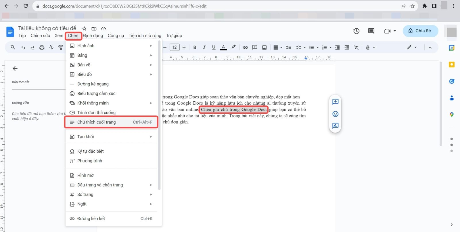460x232 pixels.
Task: Open Google Tasks side panel
Action: (452, 81)
